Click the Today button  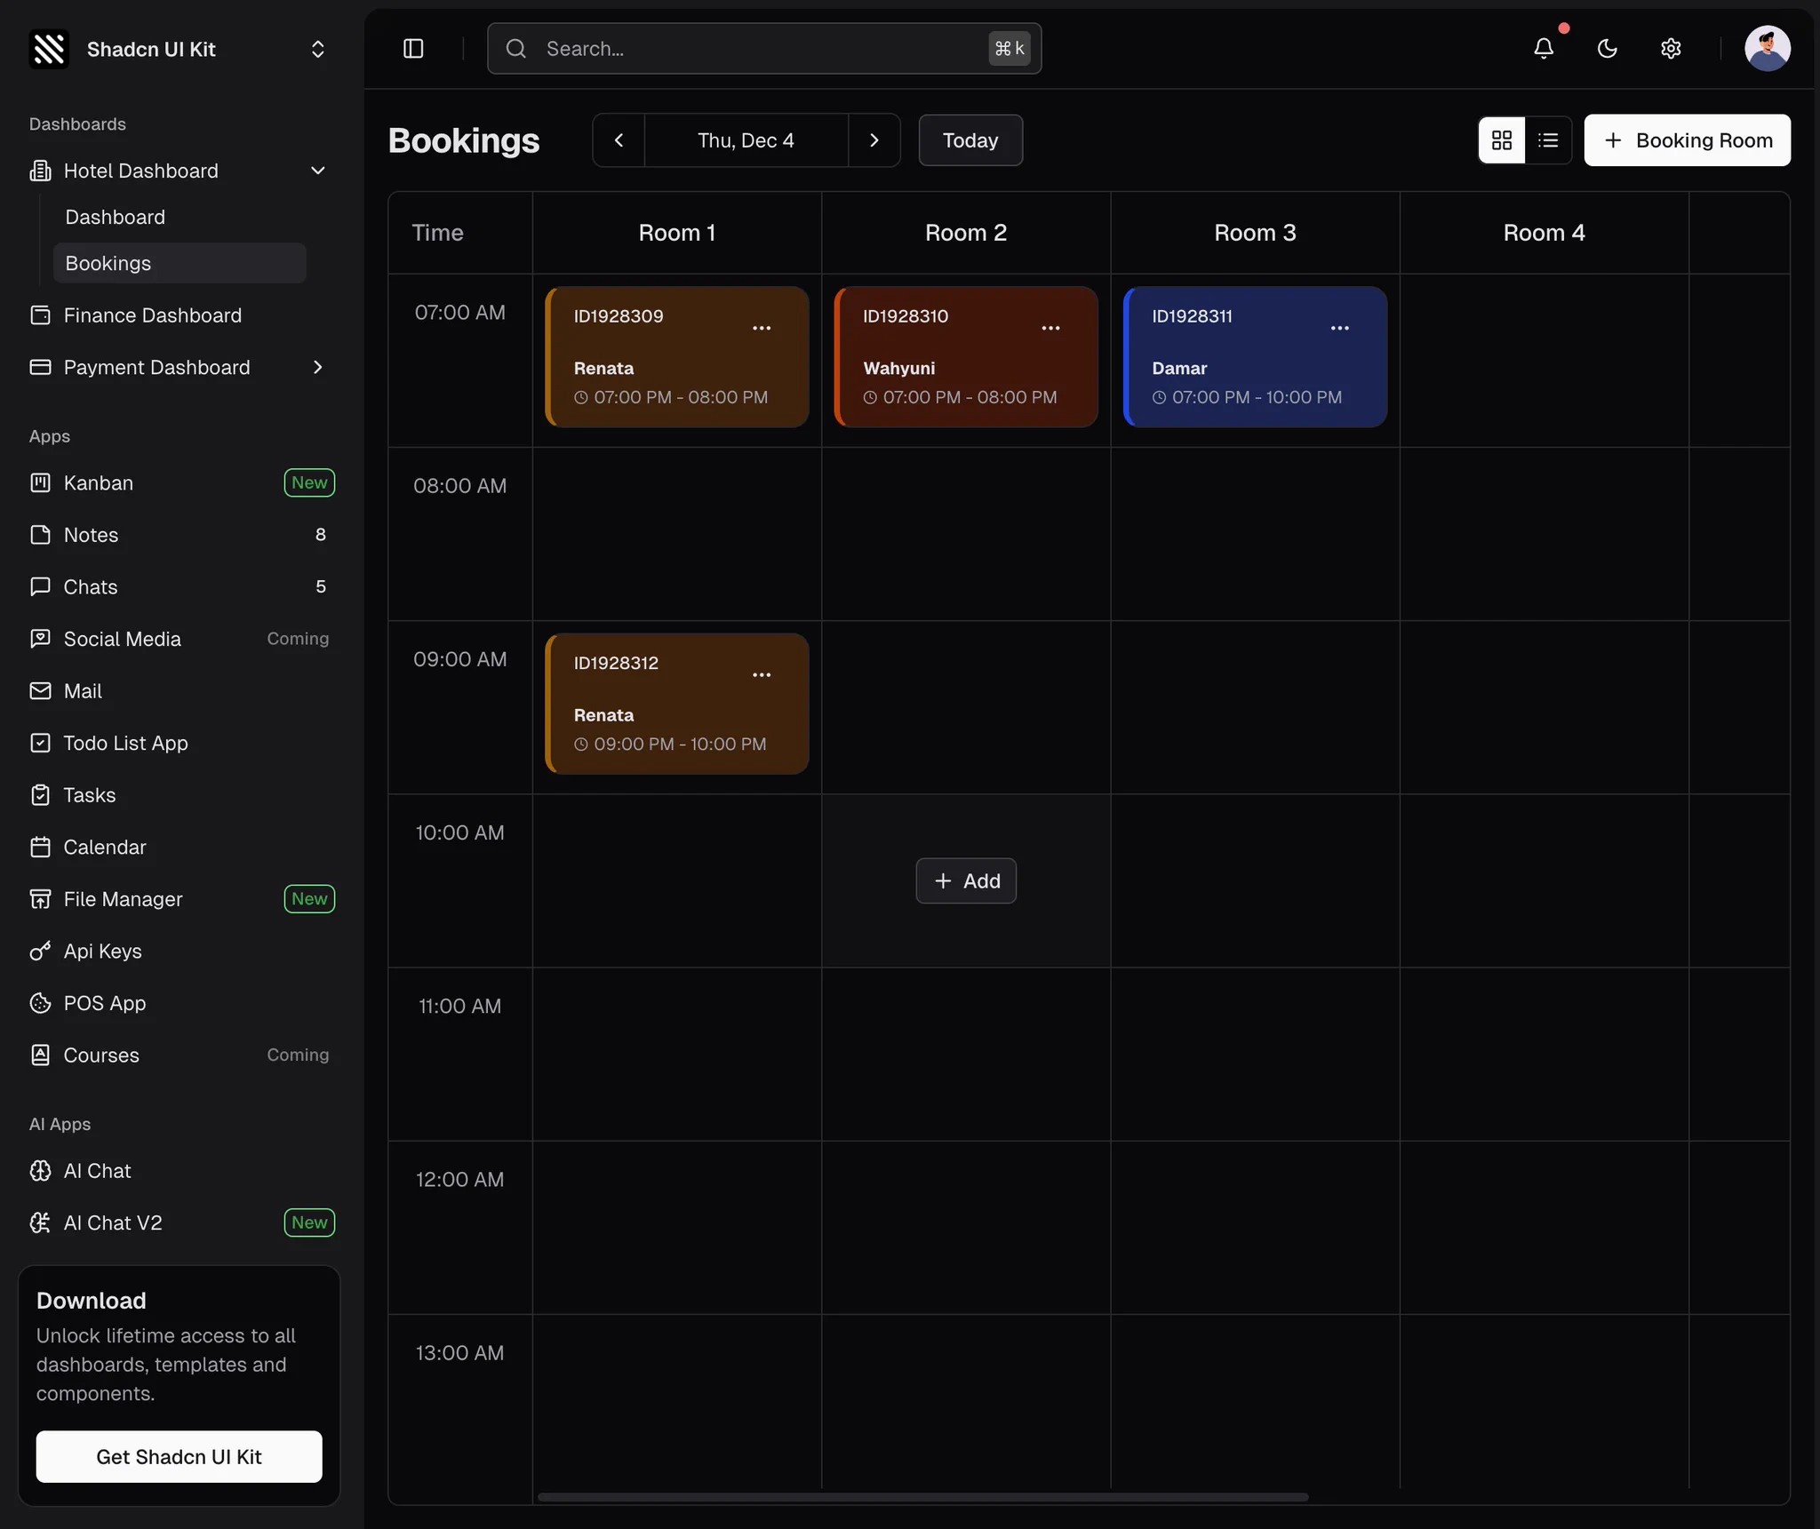pyautogui.click(x=970, y=140)
